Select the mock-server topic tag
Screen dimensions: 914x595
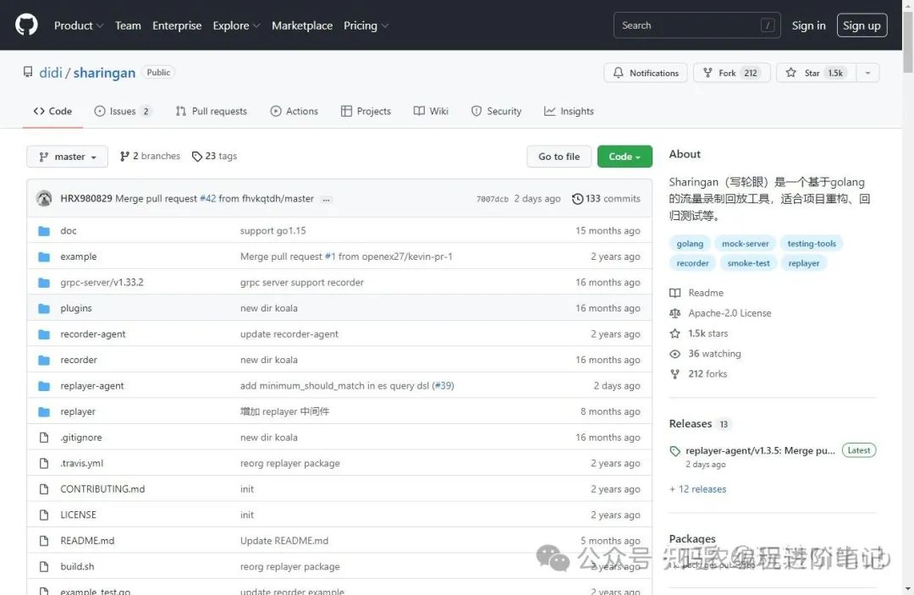(745, 244)
